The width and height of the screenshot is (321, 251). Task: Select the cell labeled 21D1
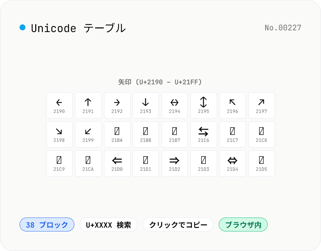pyautogui.click(x=145, y=163)
